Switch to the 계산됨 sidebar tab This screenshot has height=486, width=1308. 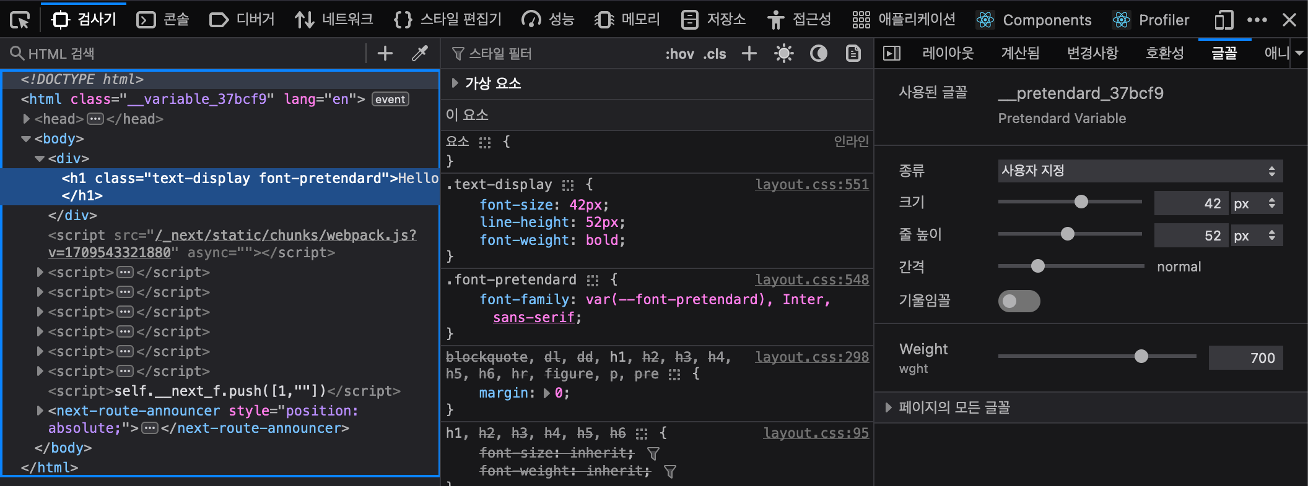pos(1020,53)
